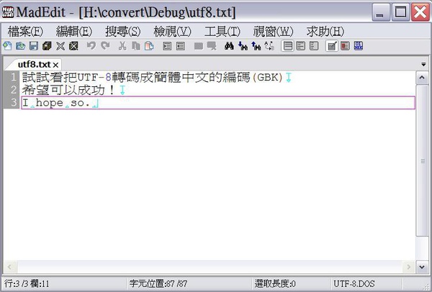
Task: Click the Undo arrow icon
Action: click(x=91, y=46)
